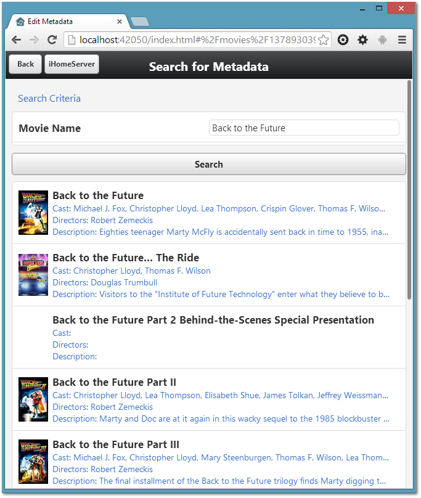
Task: Choose the Back to the Future... The Ride result
Action: [126, 258]
